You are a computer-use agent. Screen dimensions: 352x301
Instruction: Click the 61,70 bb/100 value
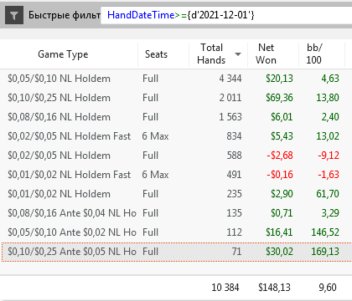coord(328,194)
